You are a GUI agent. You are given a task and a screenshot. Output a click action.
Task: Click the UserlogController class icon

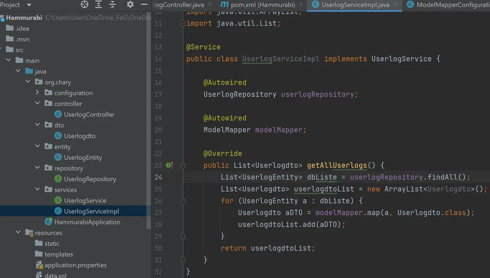click(x=58, y=114)
